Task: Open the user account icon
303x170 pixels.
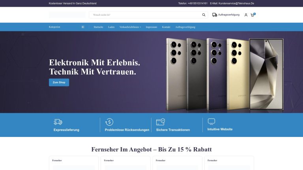Action: pyautogui.click(x=246, y=15)
